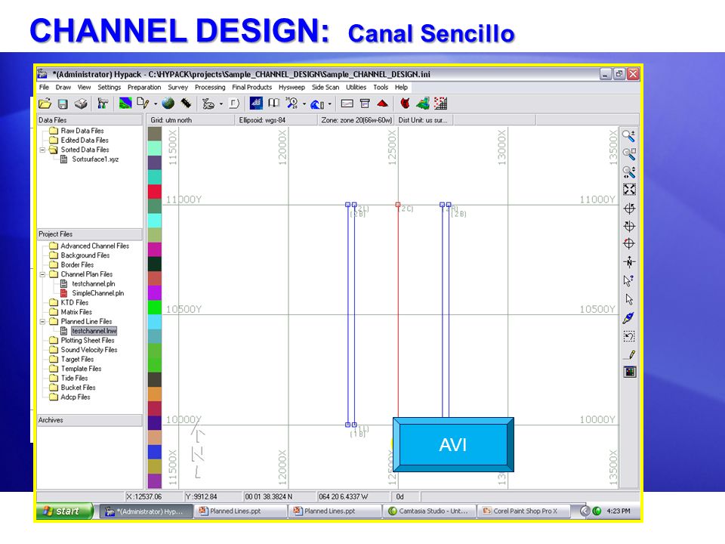
Task: Select the query cursor with question mark
Action: coord(628,280)
